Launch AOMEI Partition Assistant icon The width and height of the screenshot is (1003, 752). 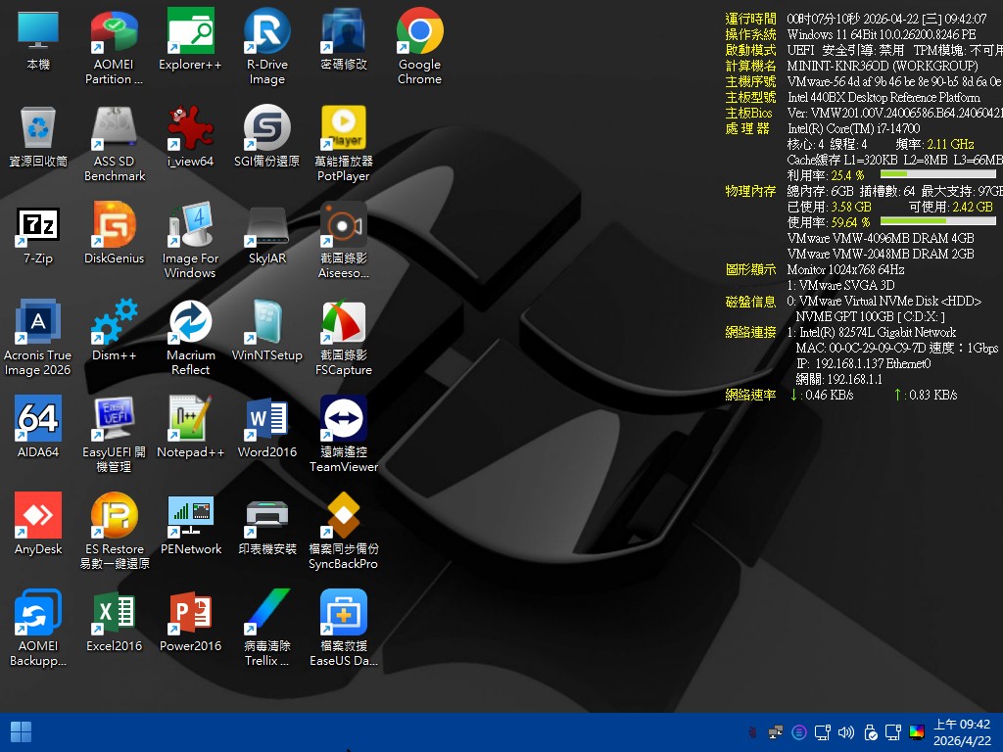coord(115,33)
